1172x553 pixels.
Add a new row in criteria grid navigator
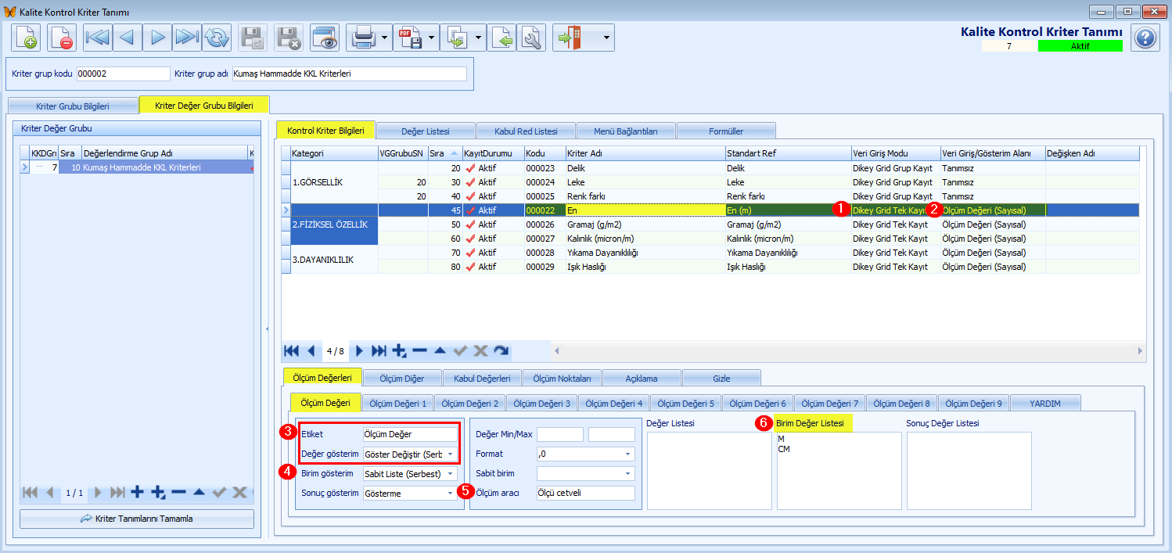point(399,350)
